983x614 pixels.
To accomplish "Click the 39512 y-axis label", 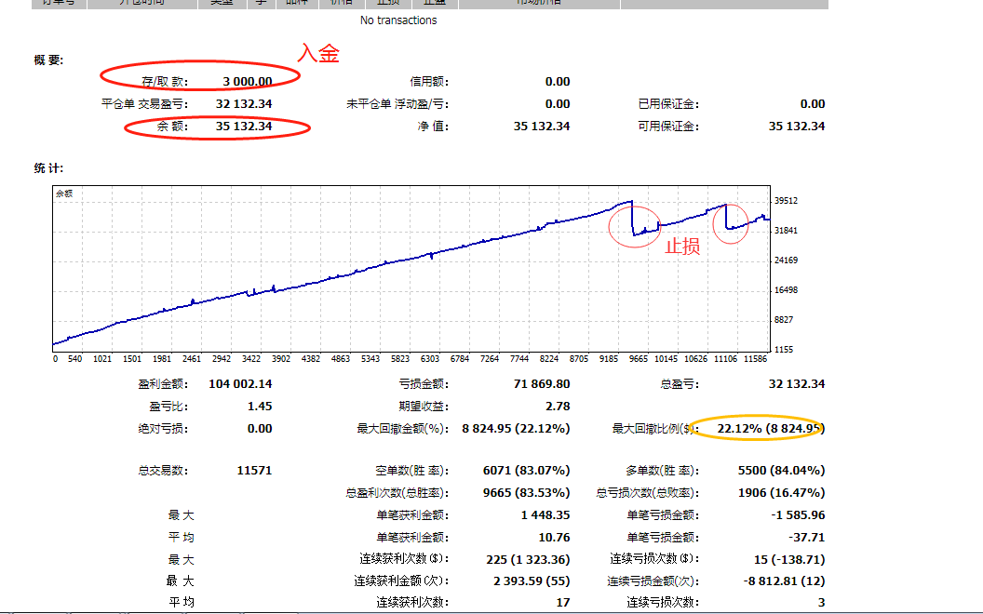I will click(787, 201).
